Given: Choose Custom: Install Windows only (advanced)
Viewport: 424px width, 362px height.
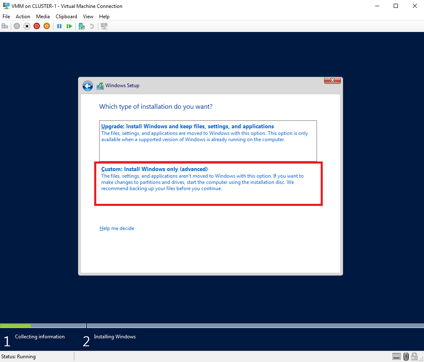Looking at the screenshot, I should (208, 184).
